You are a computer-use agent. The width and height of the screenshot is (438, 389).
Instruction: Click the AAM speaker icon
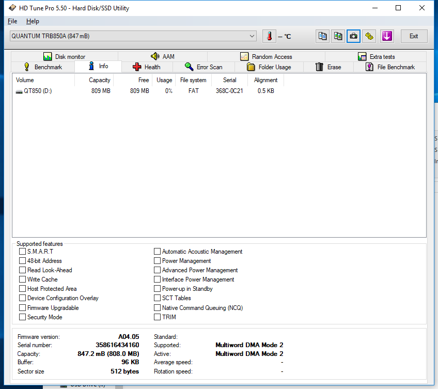(x=155, y=56)
